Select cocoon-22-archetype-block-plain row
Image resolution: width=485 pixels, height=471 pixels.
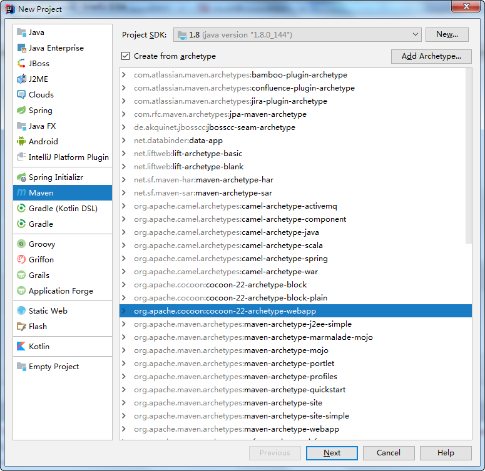(x=295, y=298)
